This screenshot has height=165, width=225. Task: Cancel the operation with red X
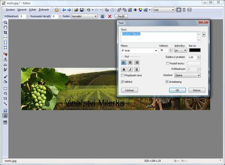point(110,16)
